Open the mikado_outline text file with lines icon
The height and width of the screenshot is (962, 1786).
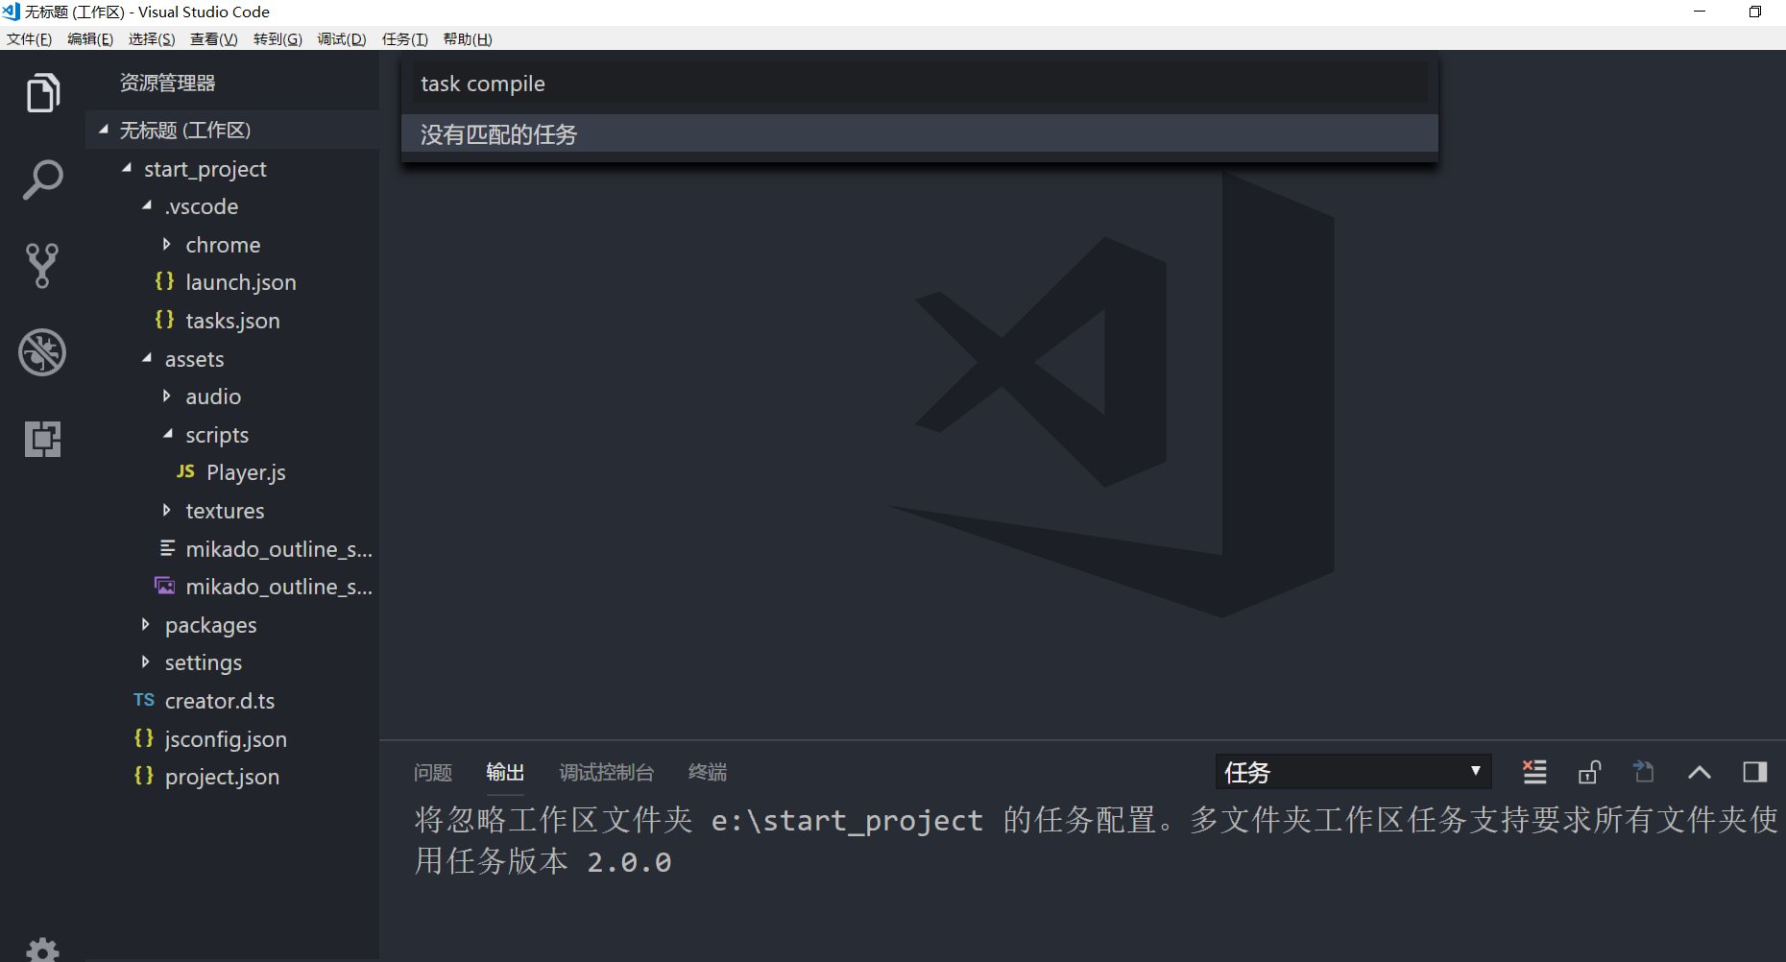pyautogui.click(x=232, y=549)
